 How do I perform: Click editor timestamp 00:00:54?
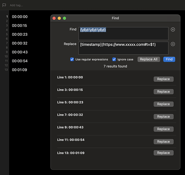(x=20, y=61)
